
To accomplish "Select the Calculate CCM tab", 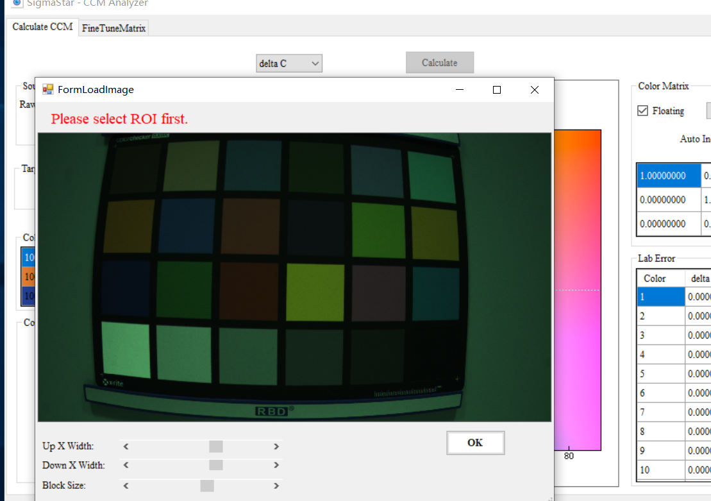I will pyautogui.click(x=42, y=28).
